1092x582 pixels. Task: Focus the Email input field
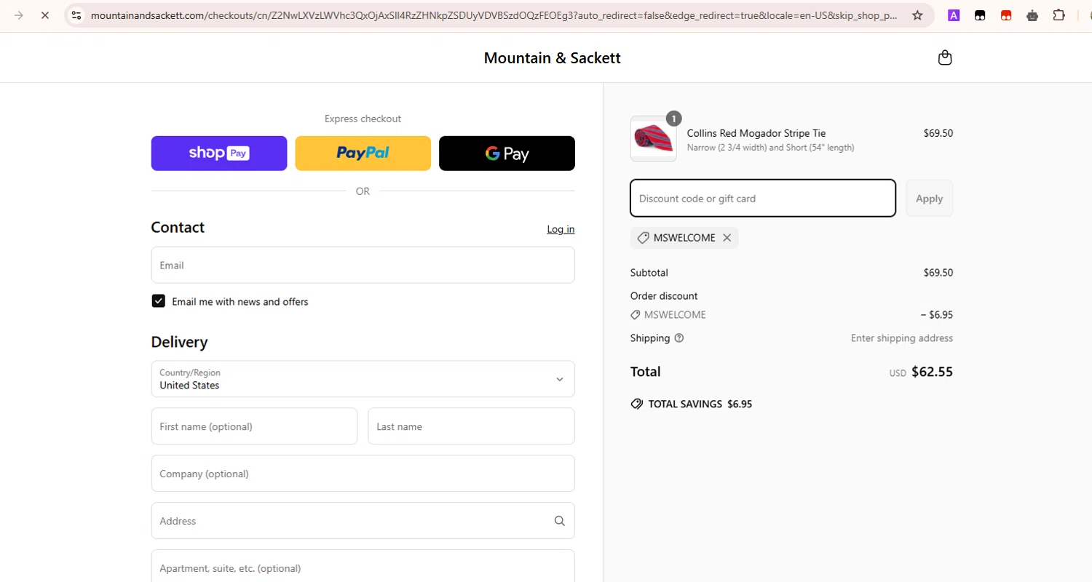tap(363, 265)
